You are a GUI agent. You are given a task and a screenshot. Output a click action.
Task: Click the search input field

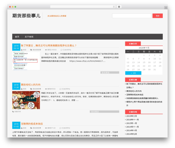coord(132,16)
